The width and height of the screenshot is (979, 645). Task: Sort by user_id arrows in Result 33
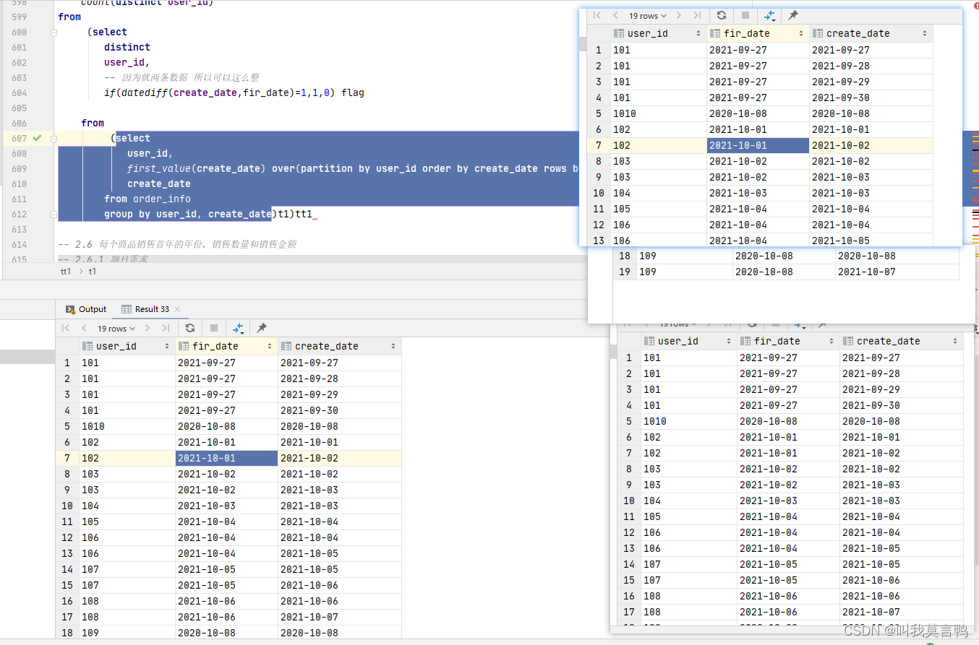167,347
